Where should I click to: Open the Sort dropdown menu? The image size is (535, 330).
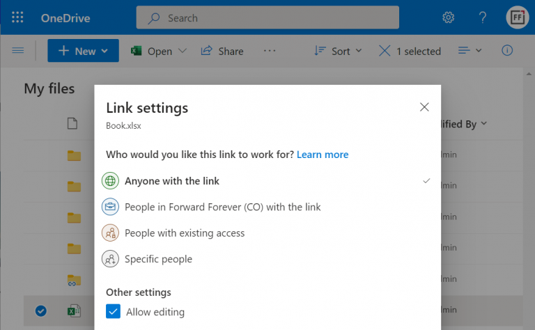click(x=339, y=51)
